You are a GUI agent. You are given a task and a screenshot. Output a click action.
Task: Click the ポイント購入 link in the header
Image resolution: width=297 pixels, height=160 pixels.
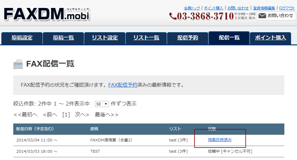pyautogui.click(x=214, y=8)
